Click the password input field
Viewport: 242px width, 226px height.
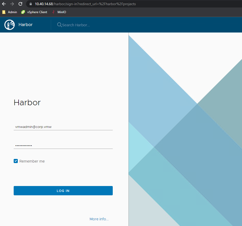tap(63, 146)
